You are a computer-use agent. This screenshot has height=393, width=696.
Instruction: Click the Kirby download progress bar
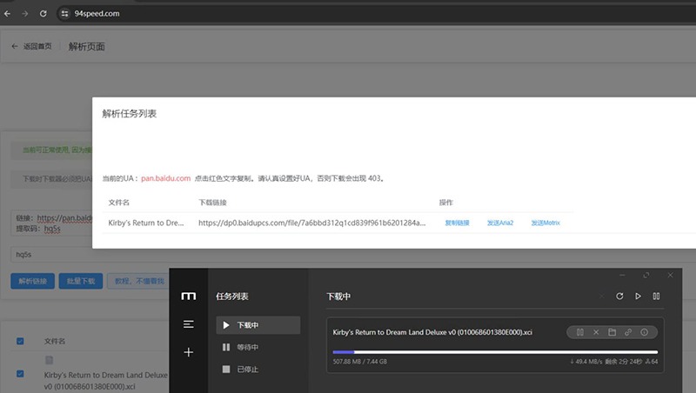(x=495, y=352)
